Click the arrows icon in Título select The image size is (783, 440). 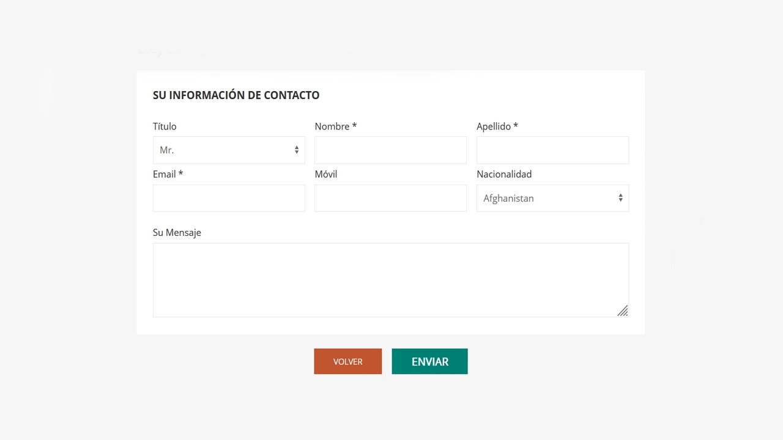coord(297,150)
